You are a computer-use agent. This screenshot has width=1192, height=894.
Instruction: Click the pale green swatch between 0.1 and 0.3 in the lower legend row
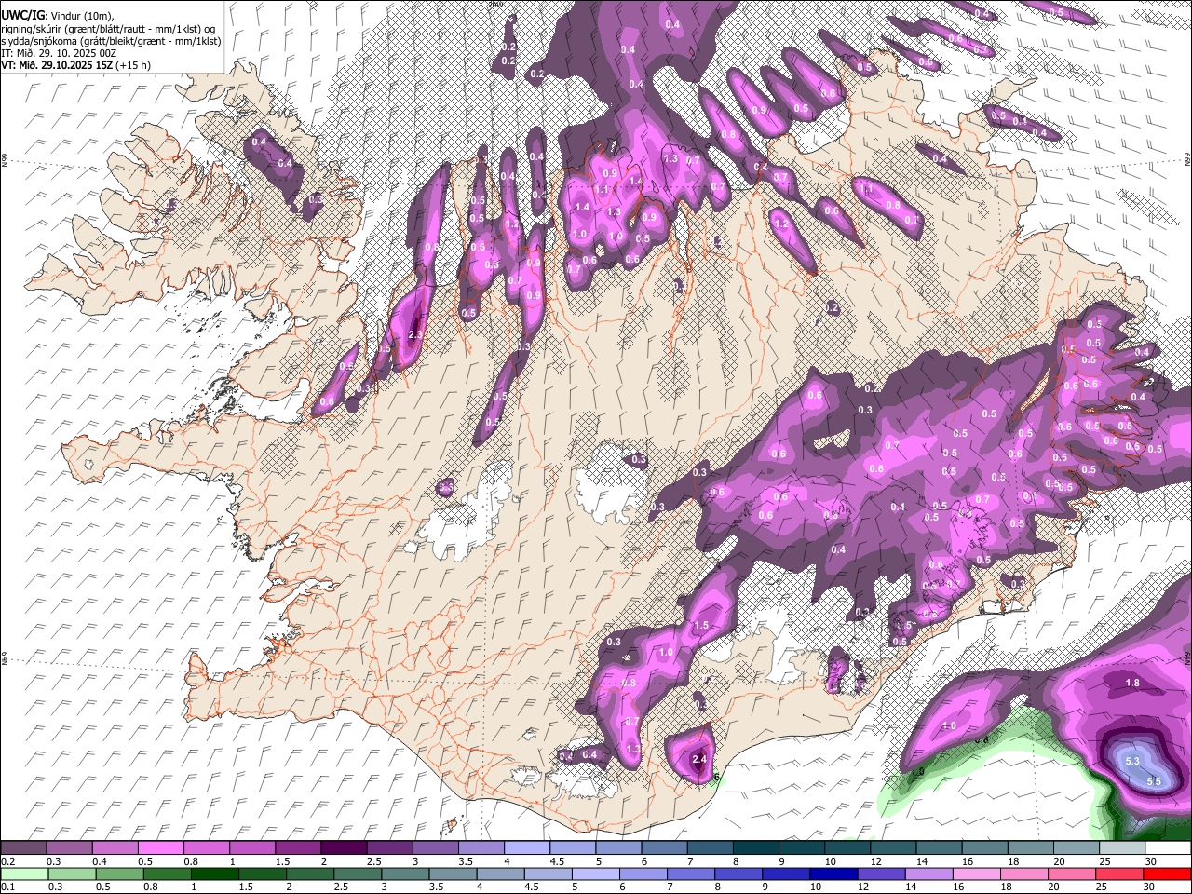point(23,874)
